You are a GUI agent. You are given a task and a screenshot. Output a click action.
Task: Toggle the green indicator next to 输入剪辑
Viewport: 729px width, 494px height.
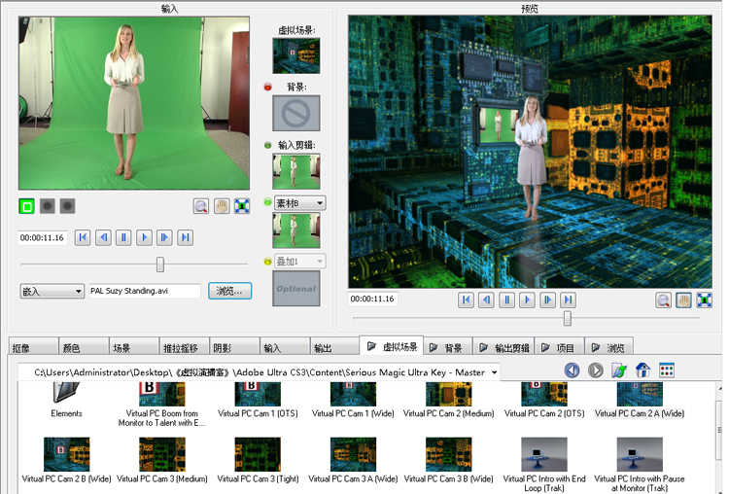(268, 146)
